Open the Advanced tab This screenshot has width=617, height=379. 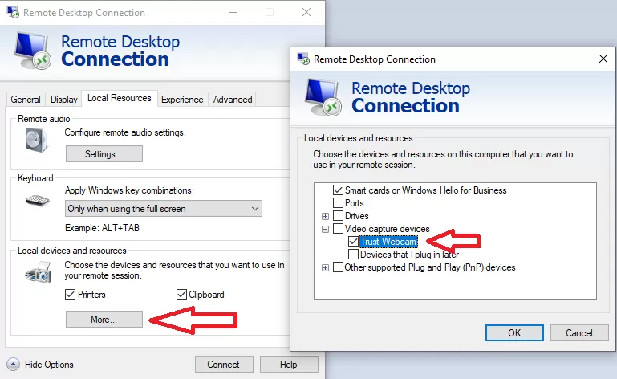(233, 100)
